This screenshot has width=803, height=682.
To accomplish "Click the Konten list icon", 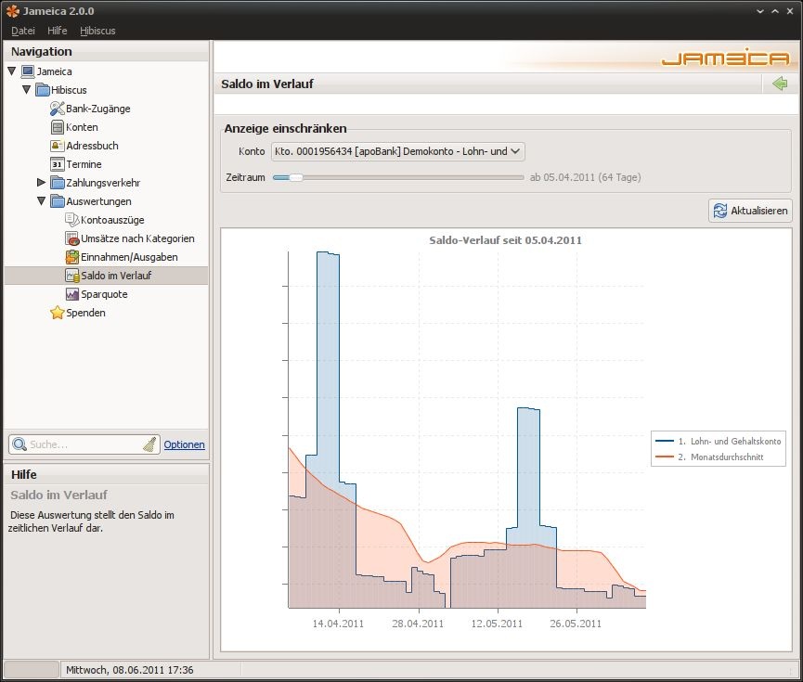I will [x=58, y=127].
